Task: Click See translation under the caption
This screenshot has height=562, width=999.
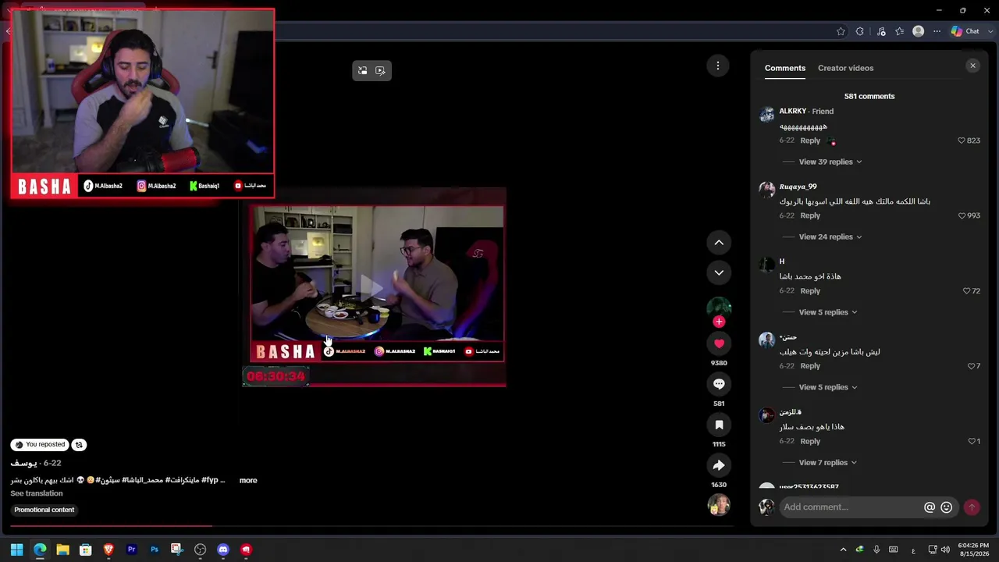Action: pyautogui.click(x=37, y=493)
